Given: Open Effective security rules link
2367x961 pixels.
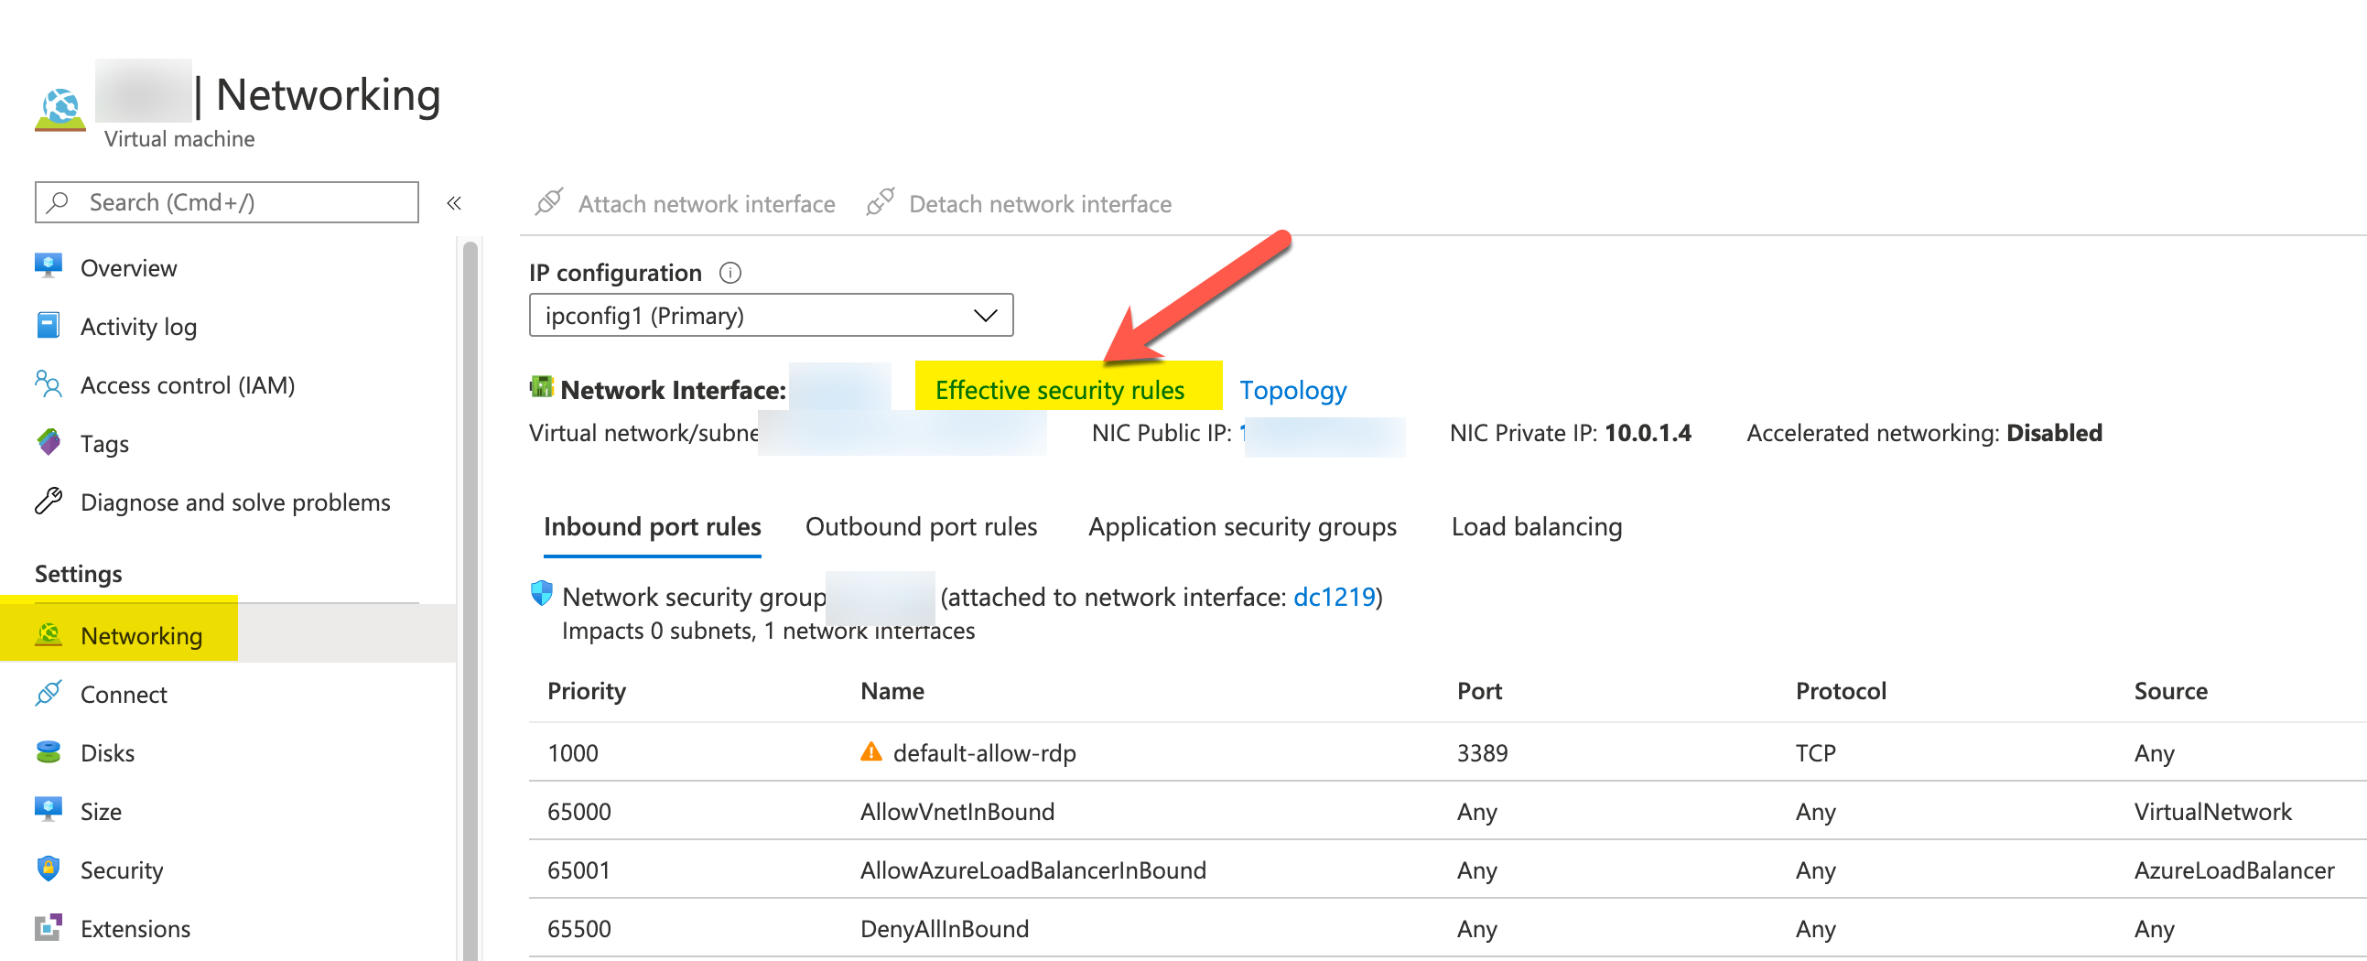Looking at the screenshot, I should pyautogui.click(x=1059, y=391).
